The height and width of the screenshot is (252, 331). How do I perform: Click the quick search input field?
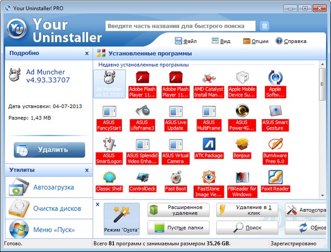click(180, 26)
